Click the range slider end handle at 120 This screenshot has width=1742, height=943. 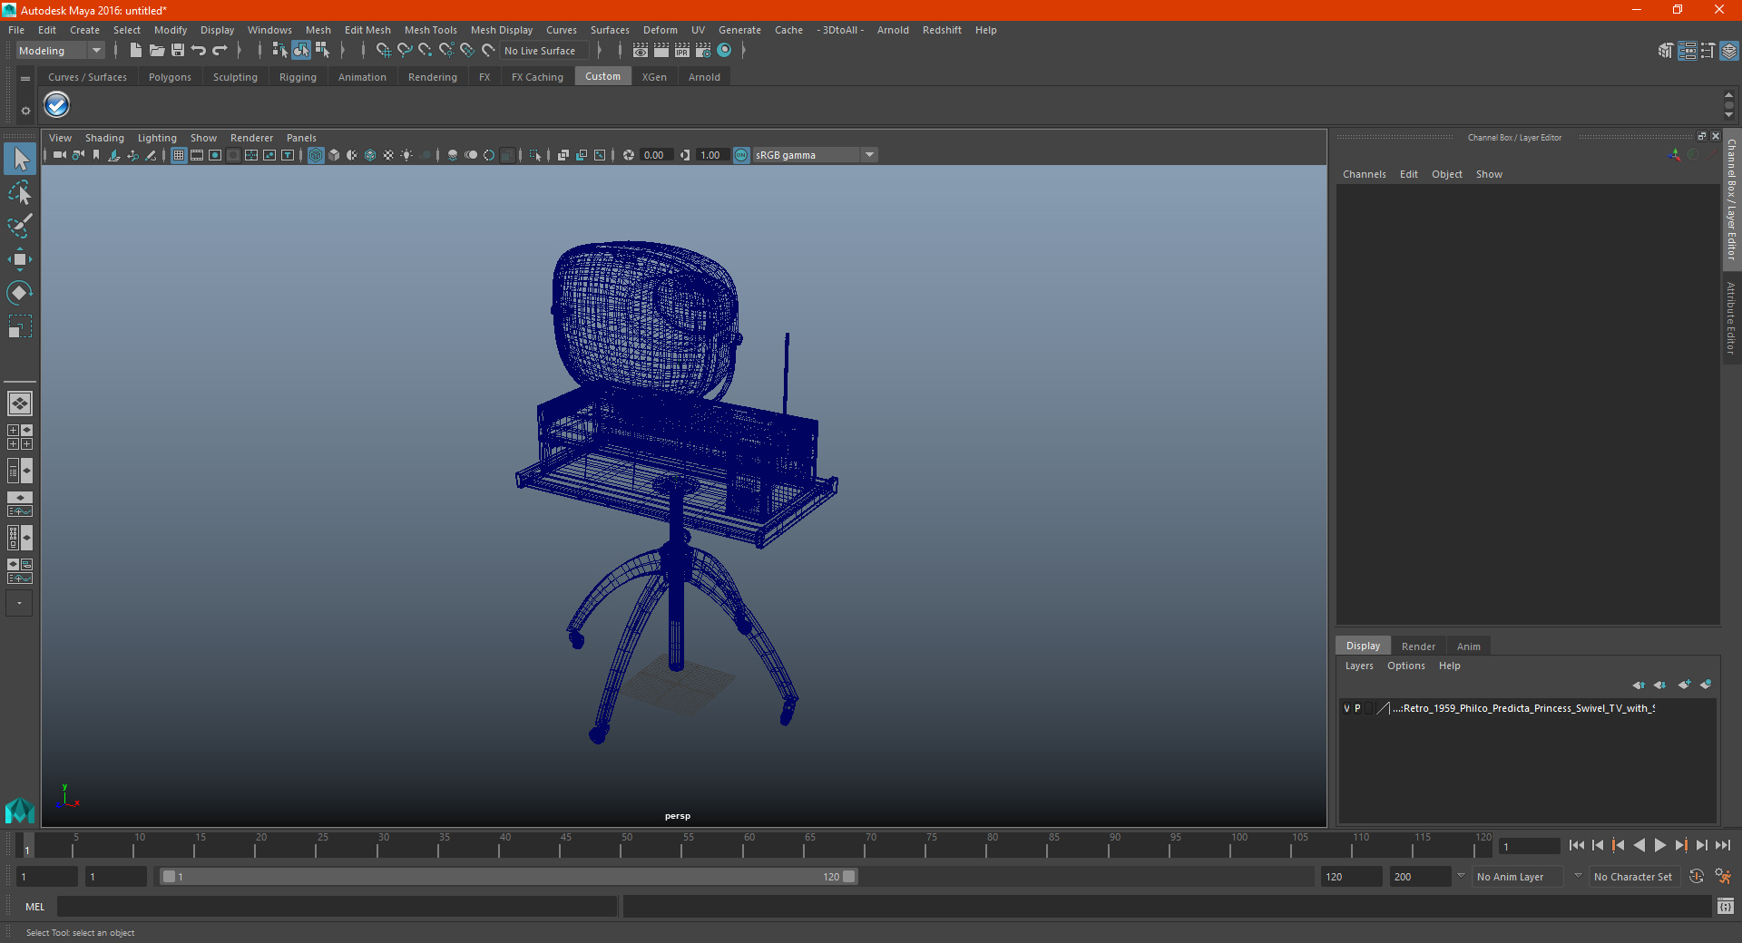848,877
